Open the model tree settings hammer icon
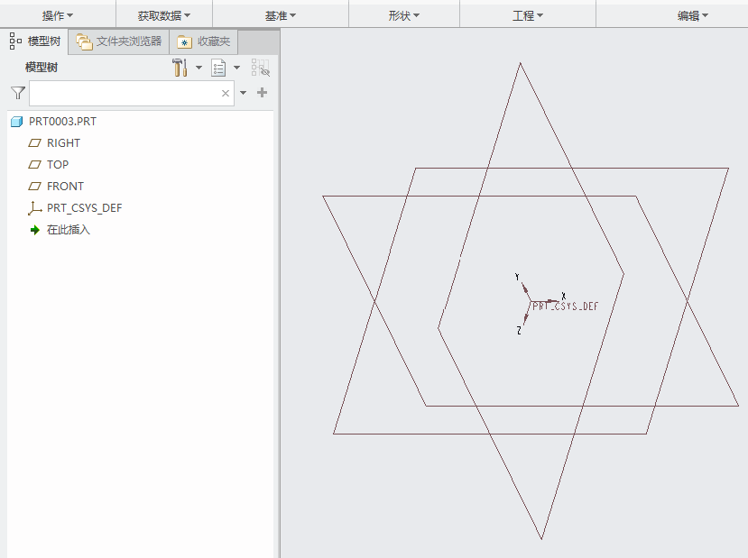748x558 pixels. tap(180, 68)
